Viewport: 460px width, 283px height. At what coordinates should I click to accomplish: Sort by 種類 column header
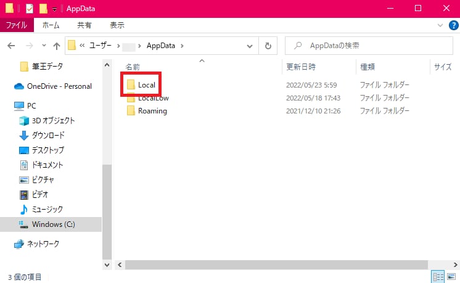click(x=368, y=67)
